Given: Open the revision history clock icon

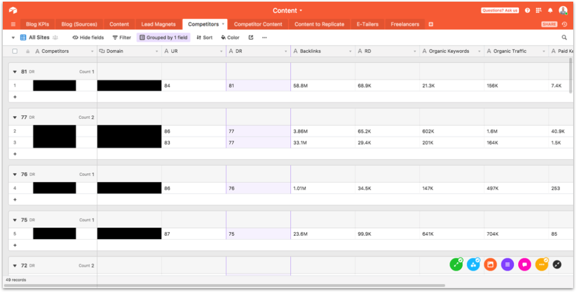Looking at the screenshot, I should 565,24.
